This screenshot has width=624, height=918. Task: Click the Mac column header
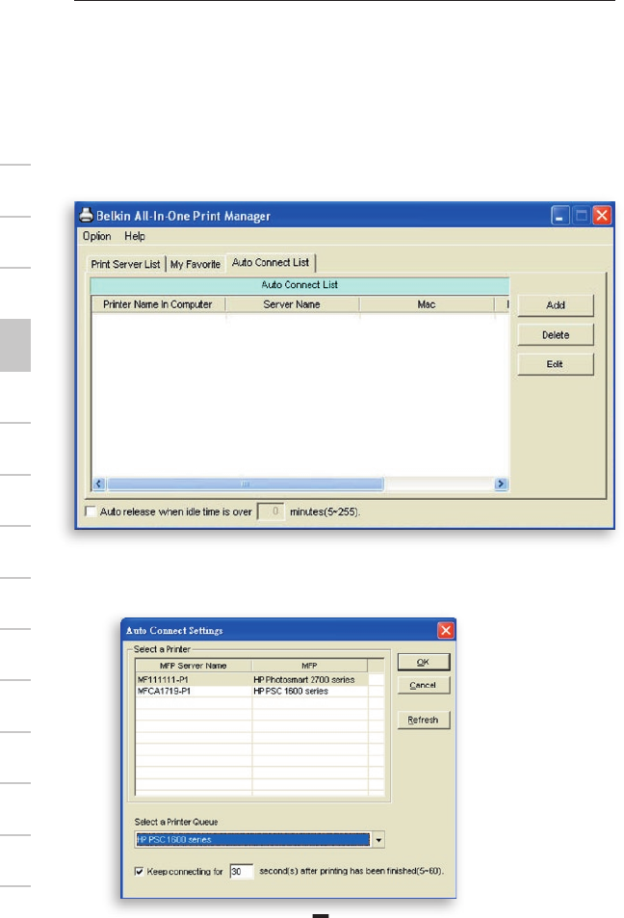(427, 304)
